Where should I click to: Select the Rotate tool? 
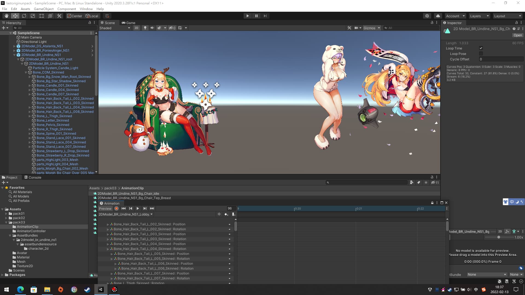[x=24, y=16]
